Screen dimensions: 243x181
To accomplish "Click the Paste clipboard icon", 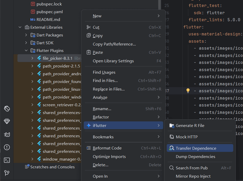I will click(88, 52).
